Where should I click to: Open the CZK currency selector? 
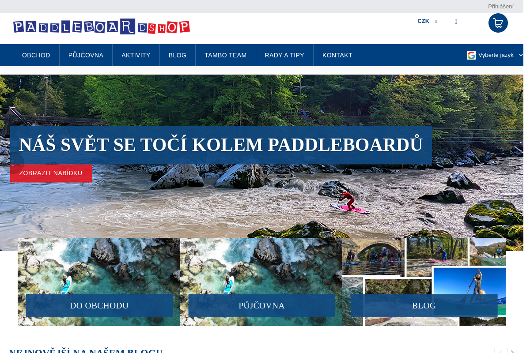coord(423,21)
